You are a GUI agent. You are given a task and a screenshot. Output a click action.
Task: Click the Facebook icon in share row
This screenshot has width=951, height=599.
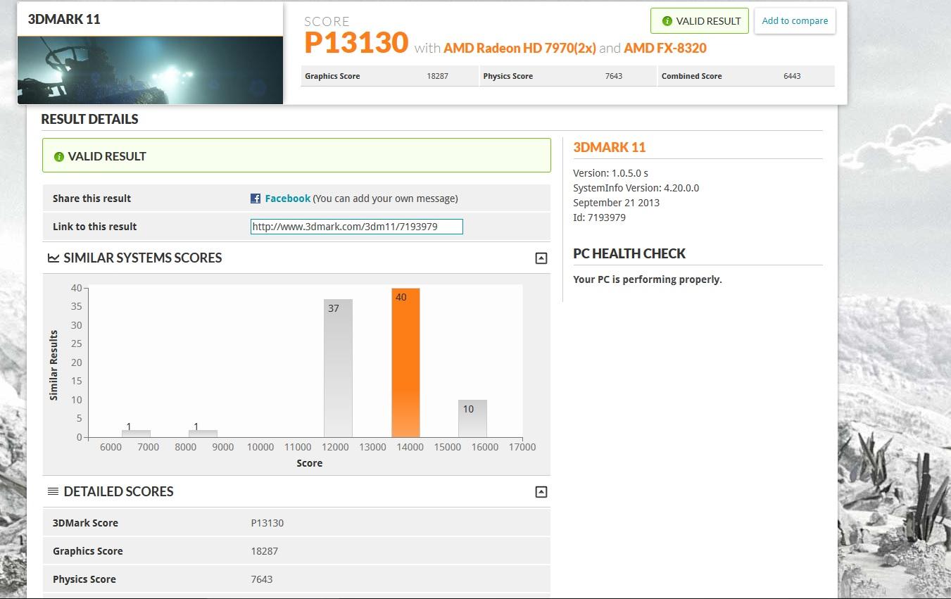point(256,198)
